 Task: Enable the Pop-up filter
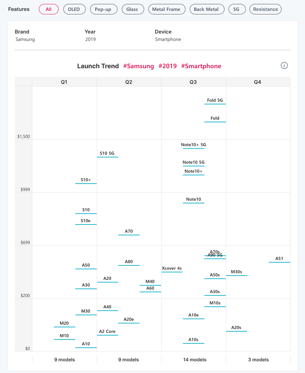coord(103,9)
